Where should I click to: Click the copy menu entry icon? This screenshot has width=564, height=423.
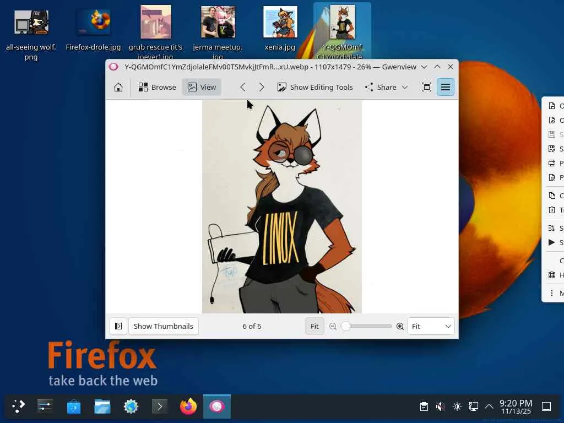[552, 196]
